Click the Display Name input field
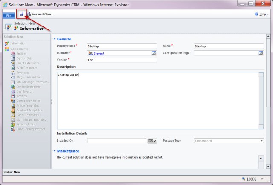The height and width of the screenshot is (185, 273). pos(121,46)
